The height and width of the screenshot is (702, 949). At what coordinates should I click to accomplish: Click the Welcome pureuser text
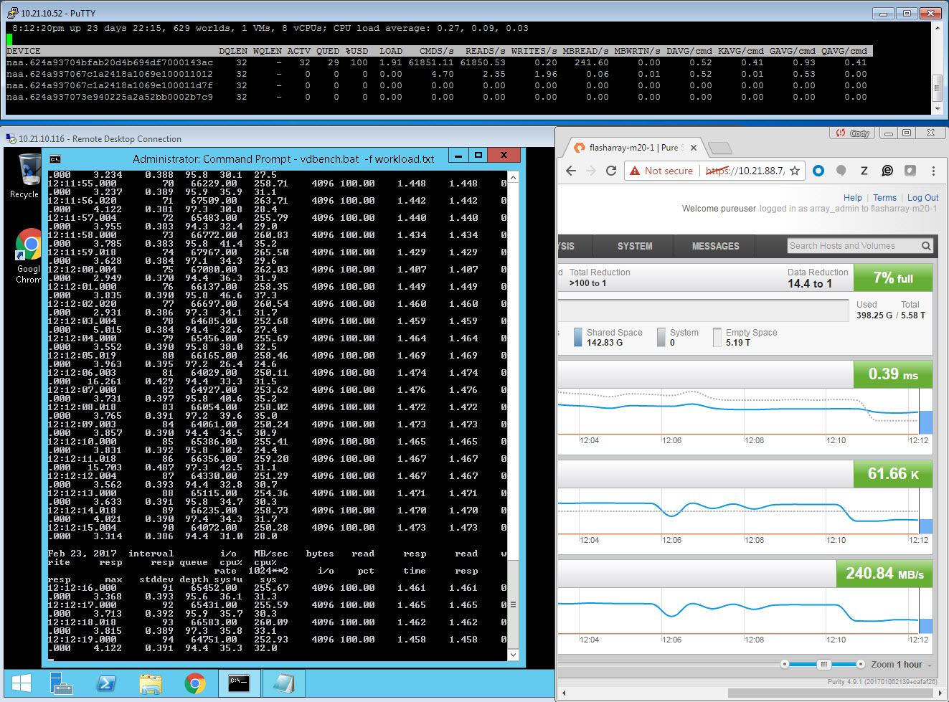pos(719,209)
